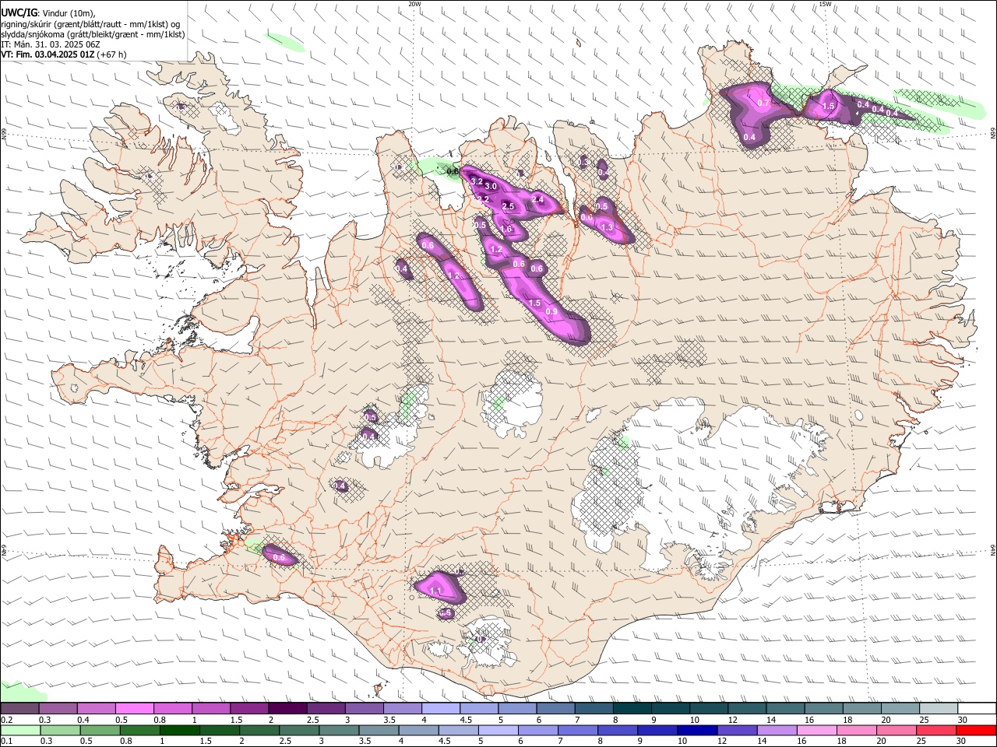
Task: Click the '0.9' precipitation value on the map
Action: [551, 311]
